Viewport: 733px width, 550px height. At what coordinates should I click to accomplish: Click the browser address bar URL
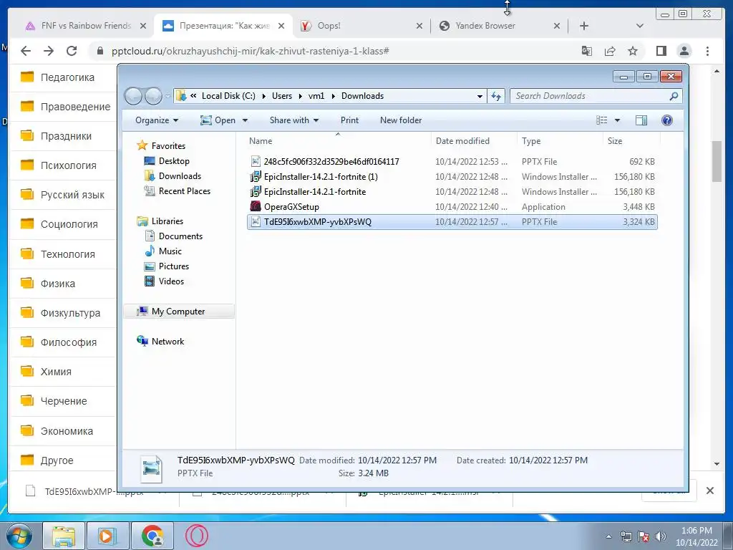click(250, 51)
